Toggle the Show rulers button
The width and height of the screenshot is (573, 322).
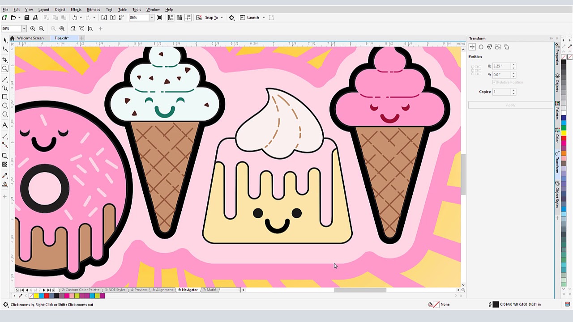coord(171,18)
